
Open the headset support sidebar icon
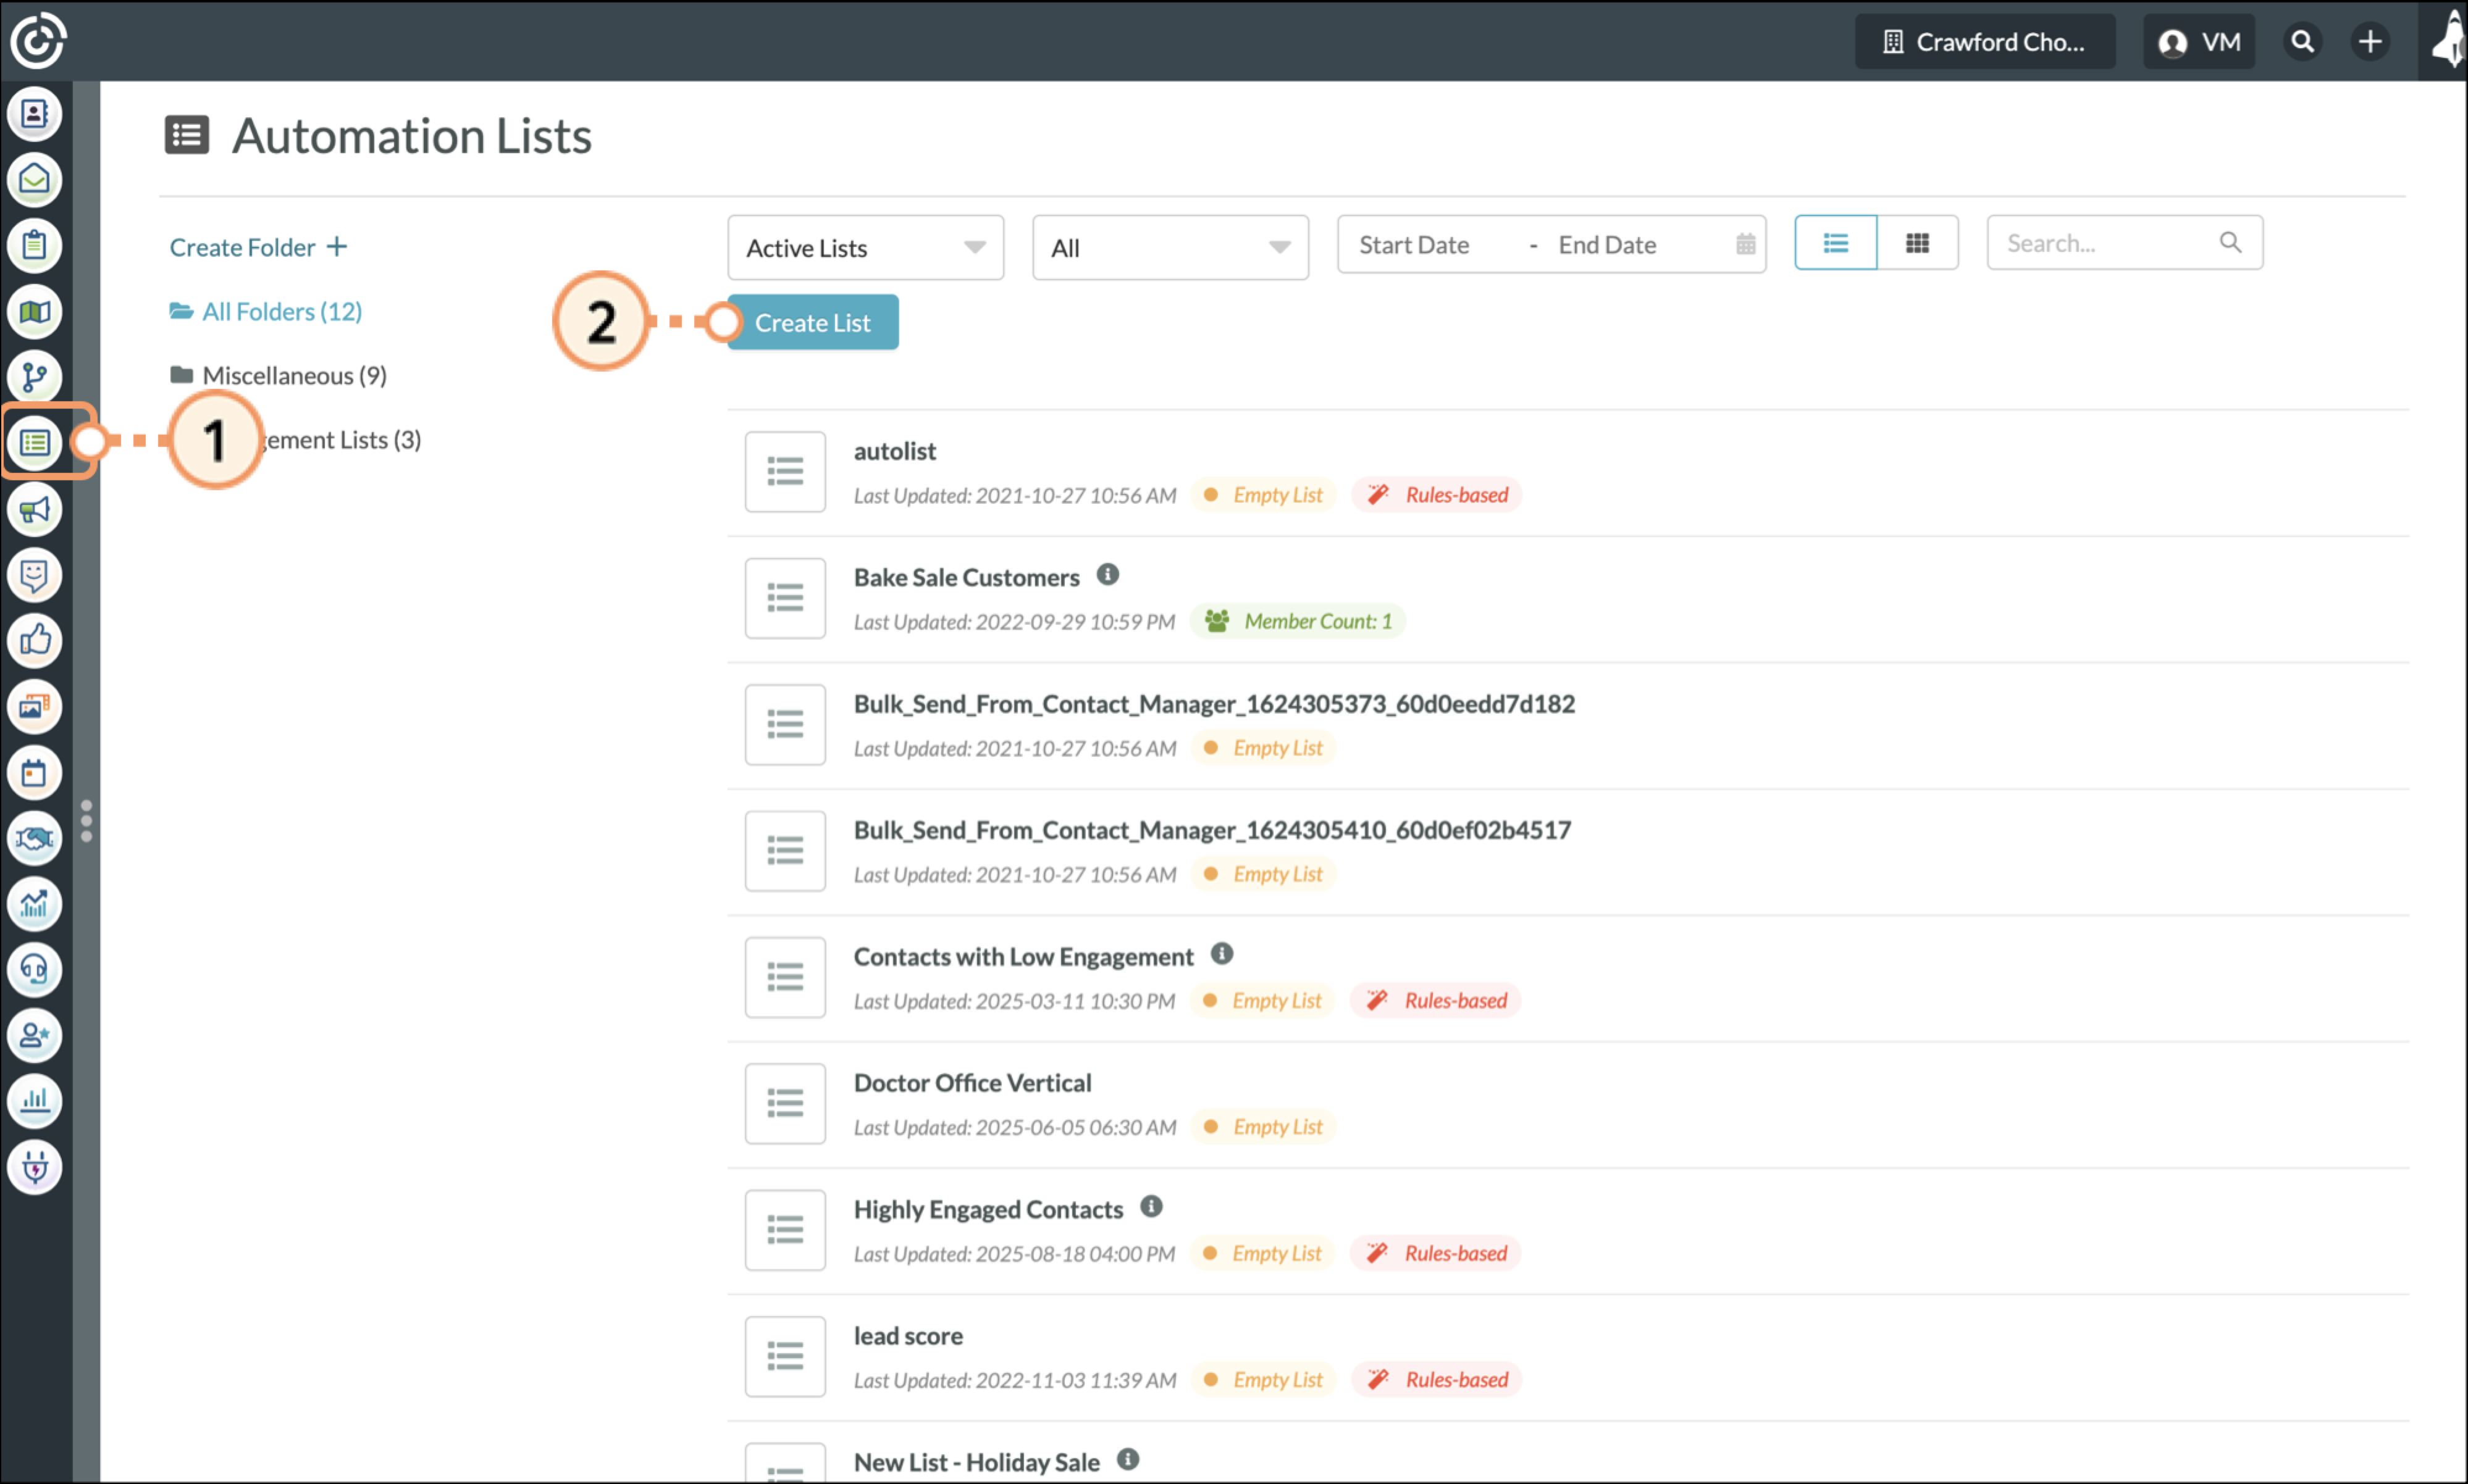35,969
